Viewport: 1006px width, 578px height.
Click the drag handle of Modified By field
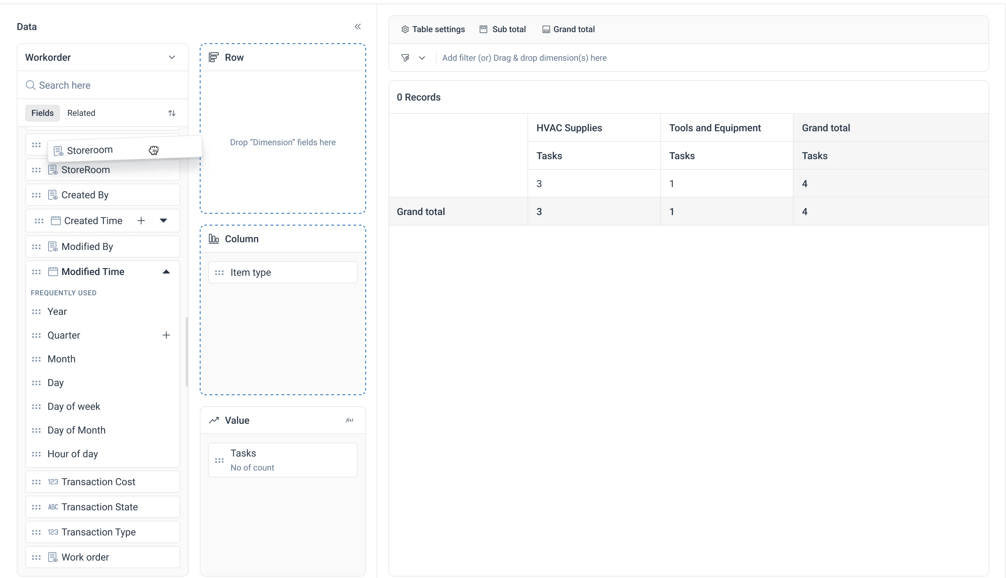click(x=36, y=246)
